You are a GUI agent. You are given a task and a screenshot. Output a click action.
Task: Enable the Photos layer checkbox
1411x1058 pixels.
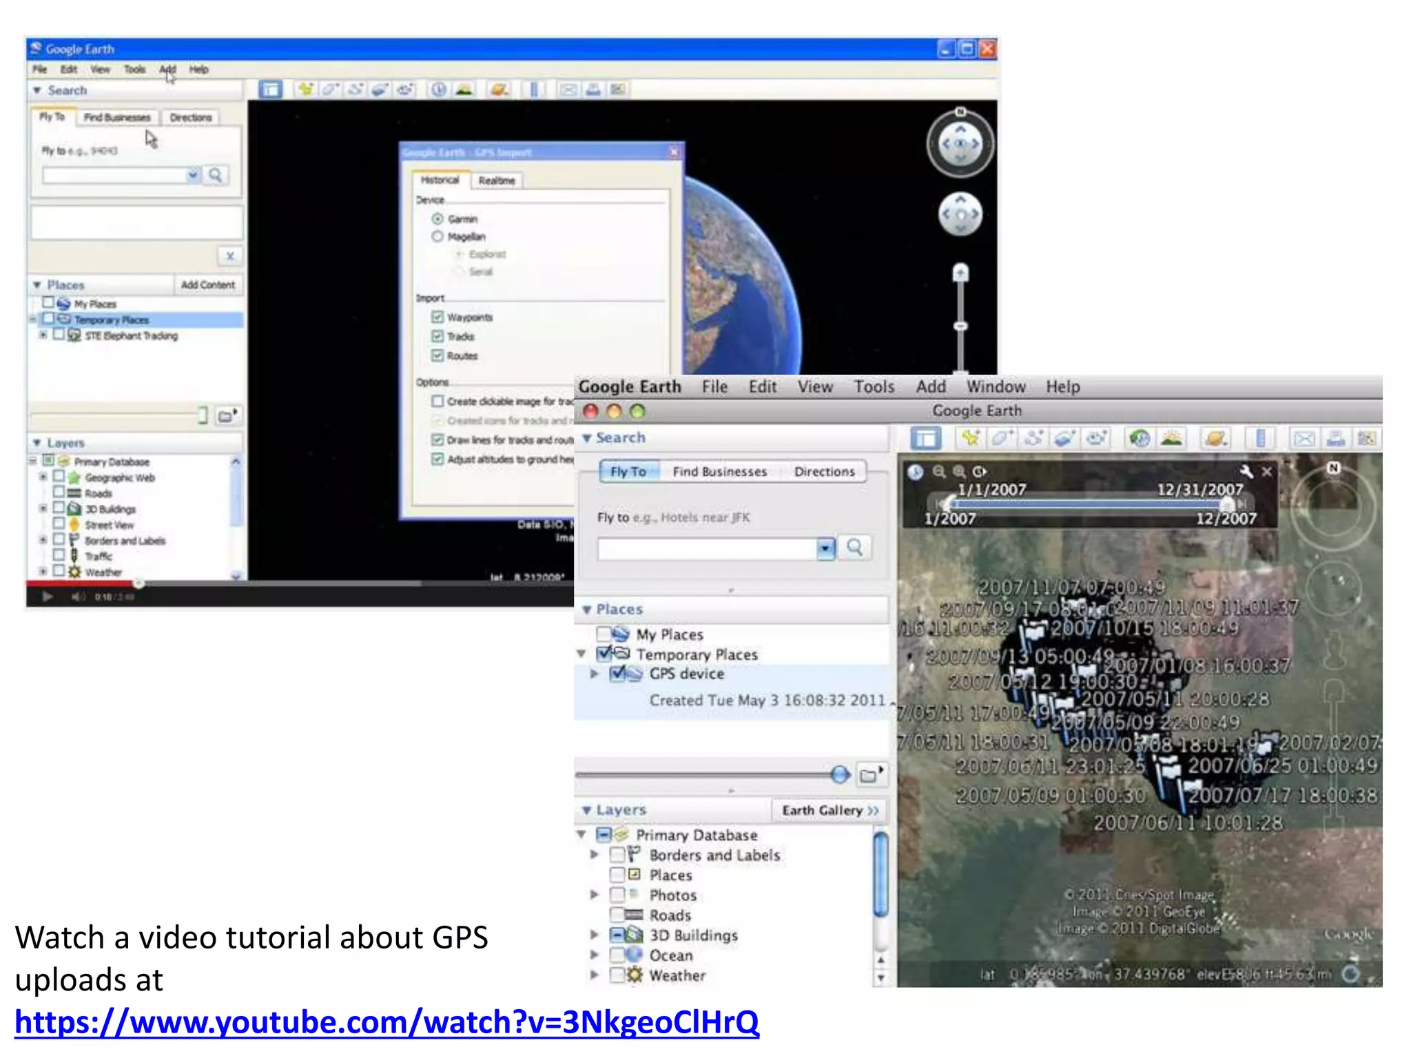coord(617,895)
